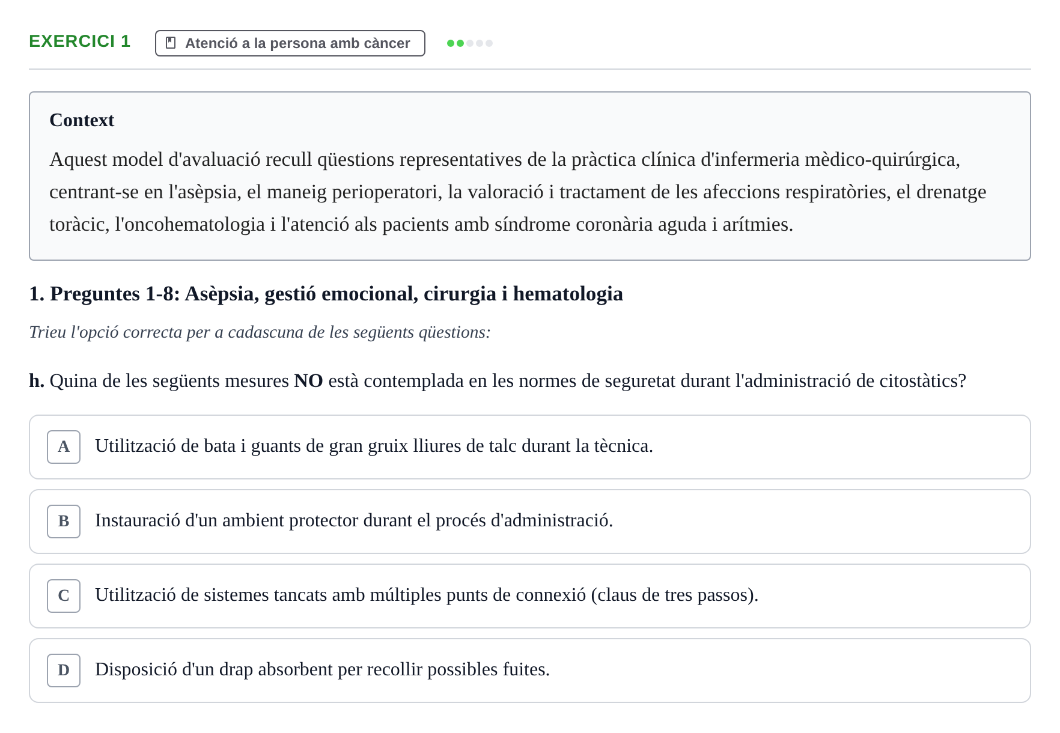Click the second green difficulty dot
Viewport: 1060px width, 733px height.
click(x=460, y=43)
